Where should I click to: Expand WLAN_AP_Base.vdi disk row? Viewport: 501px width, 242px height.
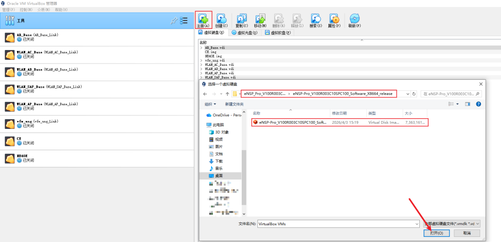click(x=201, y=73)
